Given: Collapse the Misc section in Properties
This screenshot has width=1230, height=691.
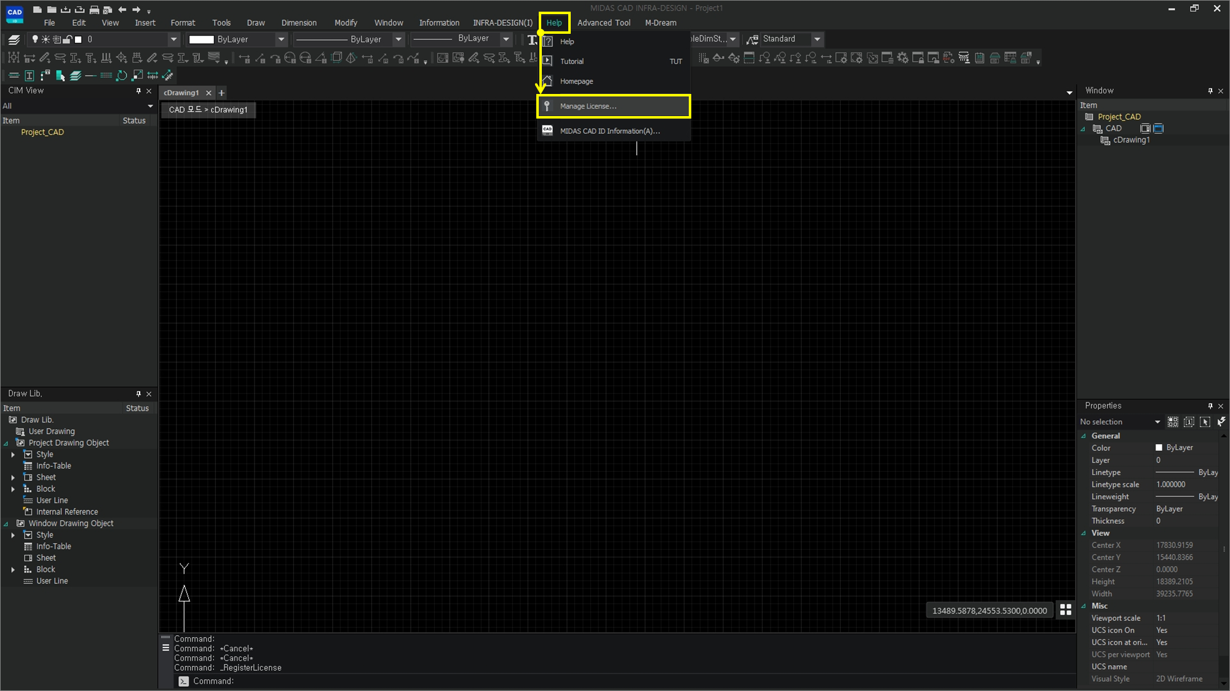Looking at the screenshot, I should (x=1084, y=606).
